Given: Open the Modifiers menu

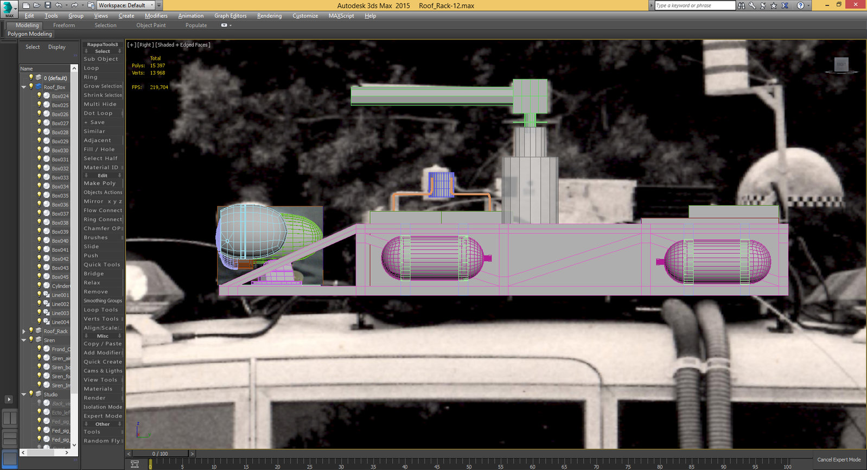Looking at the screenshot, I should click(156, 16).
